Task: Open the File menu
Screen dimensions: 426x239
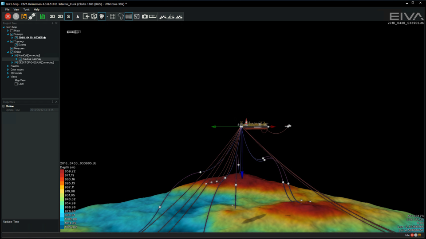Action: tap(7, 9)
